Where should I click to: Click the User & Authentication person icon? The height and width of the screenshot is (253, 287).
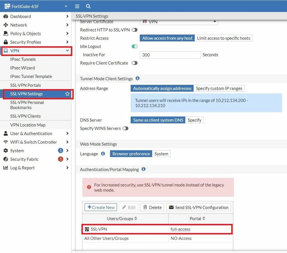(x=6, y=133)
